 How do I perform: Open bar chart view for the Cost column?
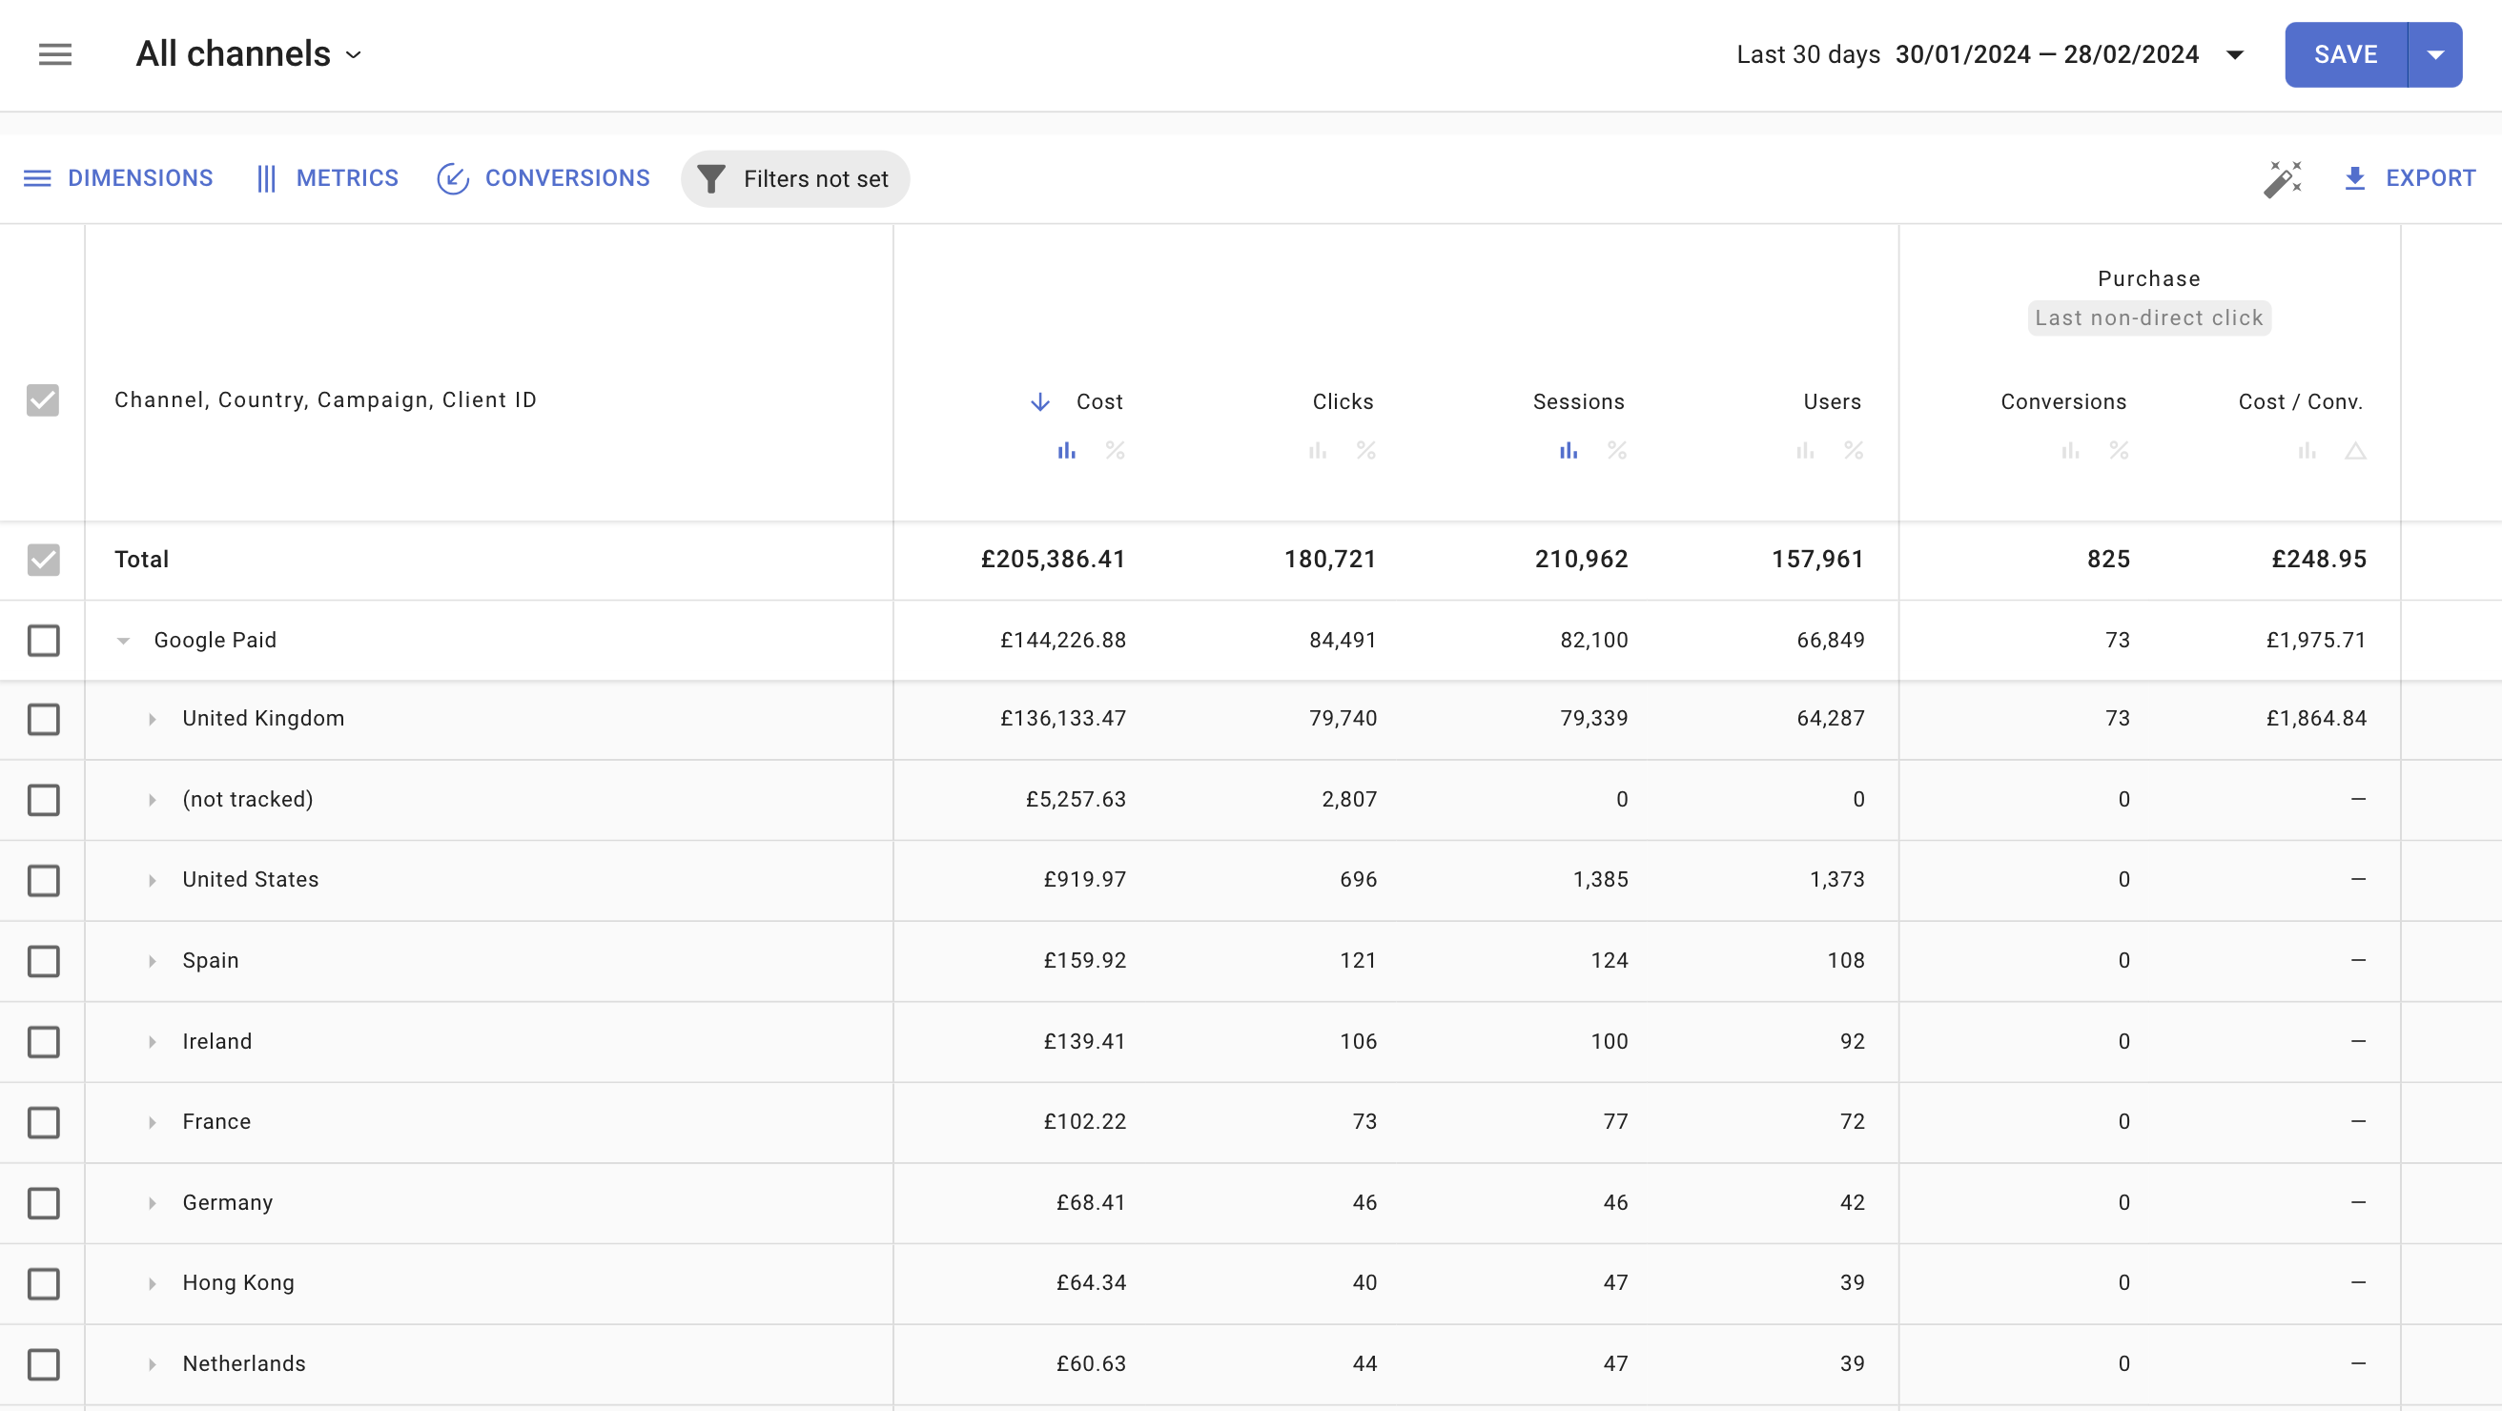pos(1066,451)
